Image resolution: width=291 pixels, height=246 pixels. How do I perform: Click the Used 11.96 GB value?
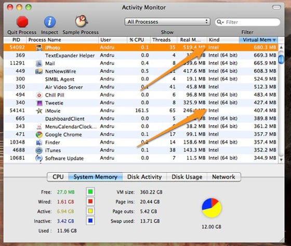click(67, 230)
